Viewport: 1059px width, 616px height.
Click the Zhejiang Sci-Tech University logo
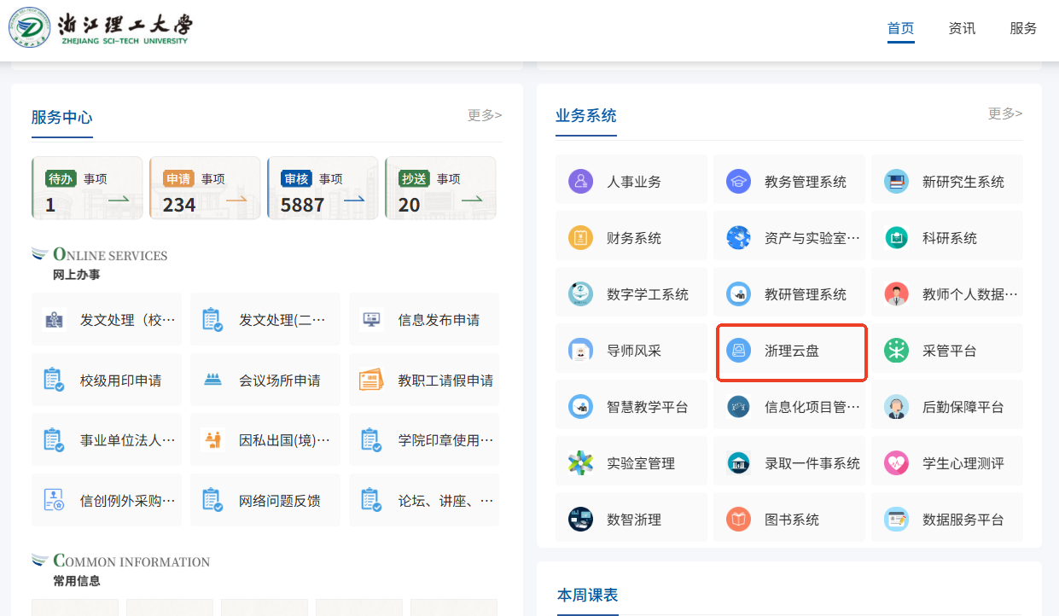(x=101, y=29)
